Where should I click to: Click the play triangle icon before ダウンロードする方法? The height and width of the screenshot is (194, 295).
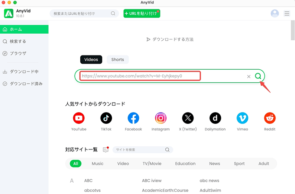[x=148, y=39]
